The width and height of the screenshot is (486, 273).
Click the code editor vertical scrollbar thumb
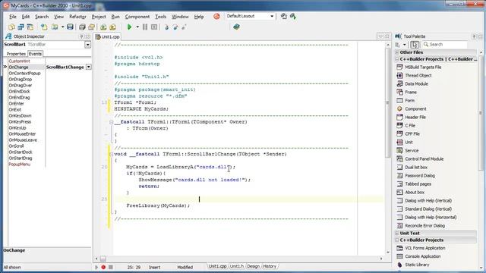coord(387,103)
